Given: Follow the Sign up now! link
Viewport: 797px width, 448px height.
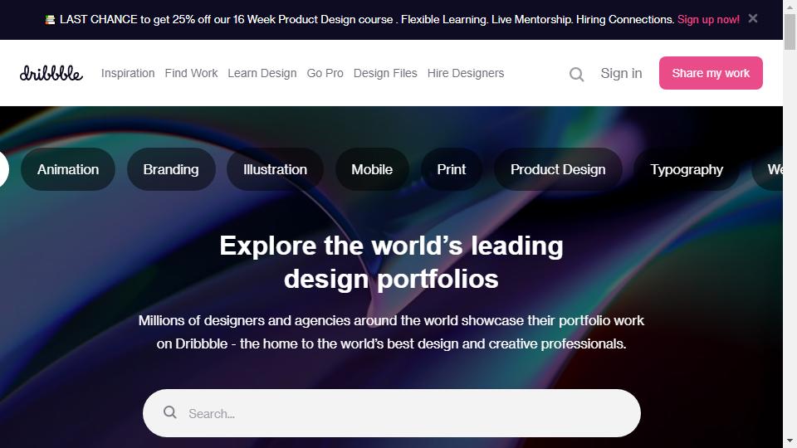Looking at the screenshot, I should (x=708, y=20).
